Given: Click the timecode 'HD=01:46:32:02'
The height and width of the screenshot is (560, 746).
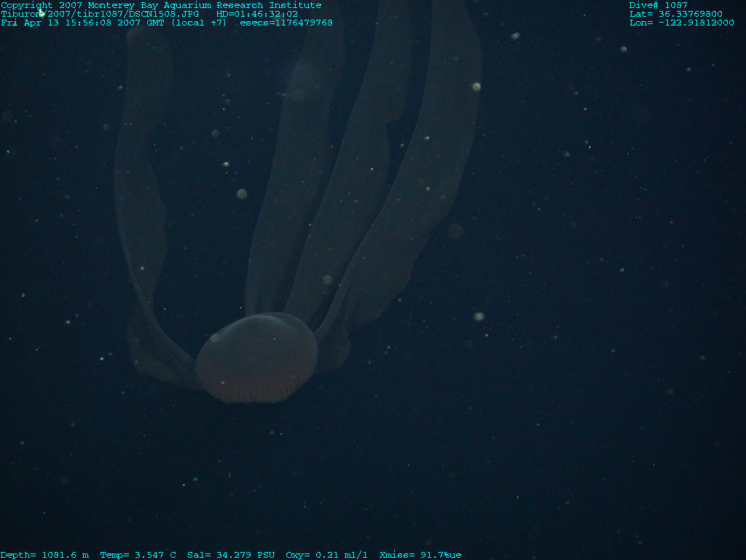Looking at the screenshot, I should [257, 14].
